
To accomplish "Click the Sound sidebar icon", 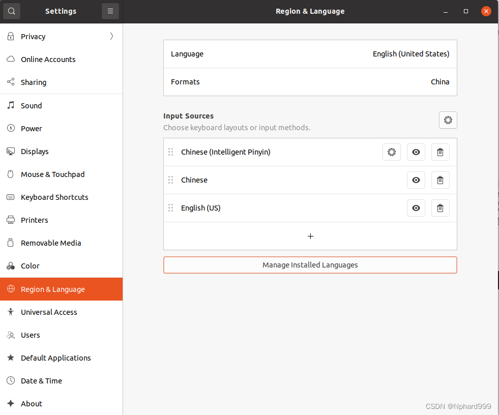I will pos(10,105).
